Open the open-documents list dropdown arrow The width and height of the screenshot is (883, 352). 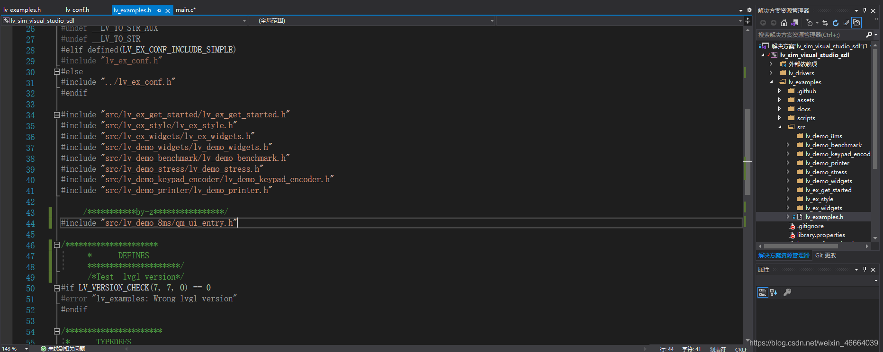[741, 10]
